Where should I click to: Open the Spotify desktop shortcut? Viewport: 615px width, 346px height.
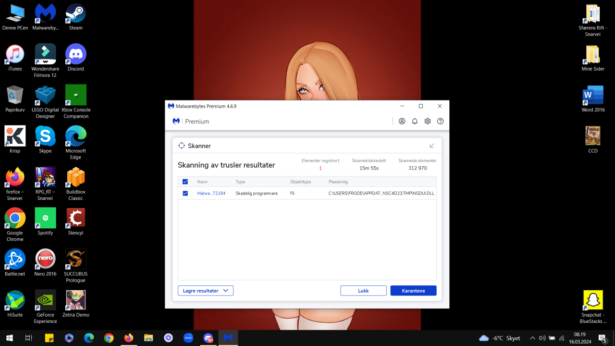[45, 219]
